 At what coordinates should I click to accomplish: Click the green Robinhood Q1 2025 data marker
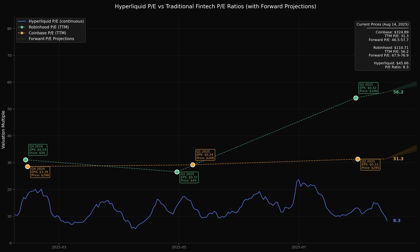(177, 172)
